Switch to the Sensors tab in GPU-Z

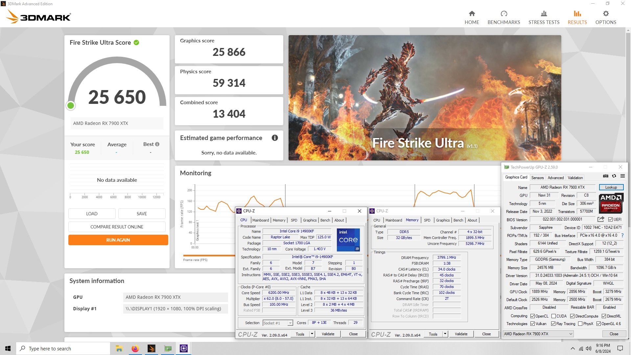click(x=537, y=178)
